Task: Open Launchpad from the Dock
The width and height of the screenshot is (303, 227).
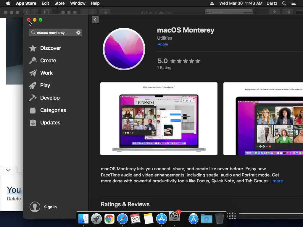Action: [x=96, y=219]
